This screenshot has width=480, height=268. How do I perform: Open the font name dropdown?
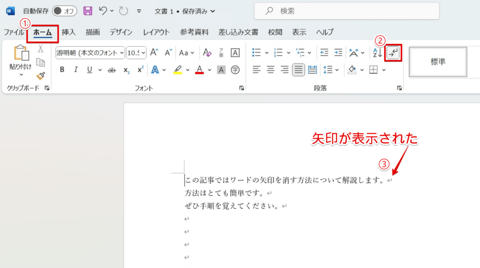[x=122, y=53]
